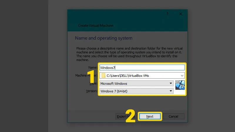Click the C:\Users\DELL\VirtualBox VMs path
Image resolution: width=235 pixels, height=132 pixels.
pos(128,75)
